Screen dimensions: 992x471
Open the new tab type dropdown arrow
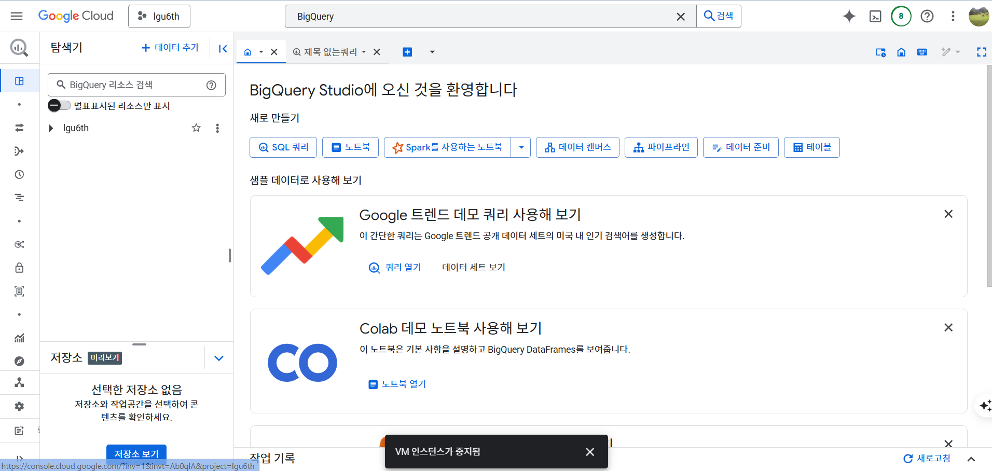pos(432,52)
